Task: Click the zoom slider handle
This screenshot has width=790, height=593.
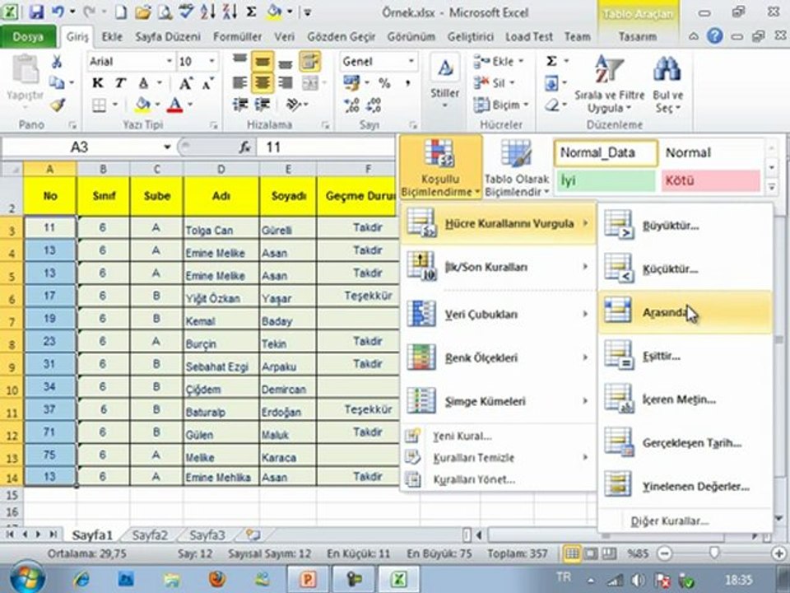Action: [x=714, y=553]
